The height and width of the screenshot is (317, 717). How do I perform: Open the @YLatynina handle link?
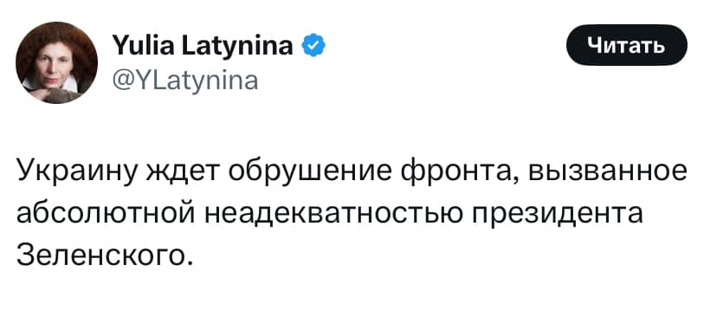click(x=185, y=81)
